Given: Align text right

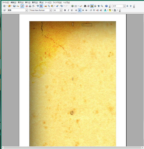Looking at the screenshot, I should click(83, 10).
